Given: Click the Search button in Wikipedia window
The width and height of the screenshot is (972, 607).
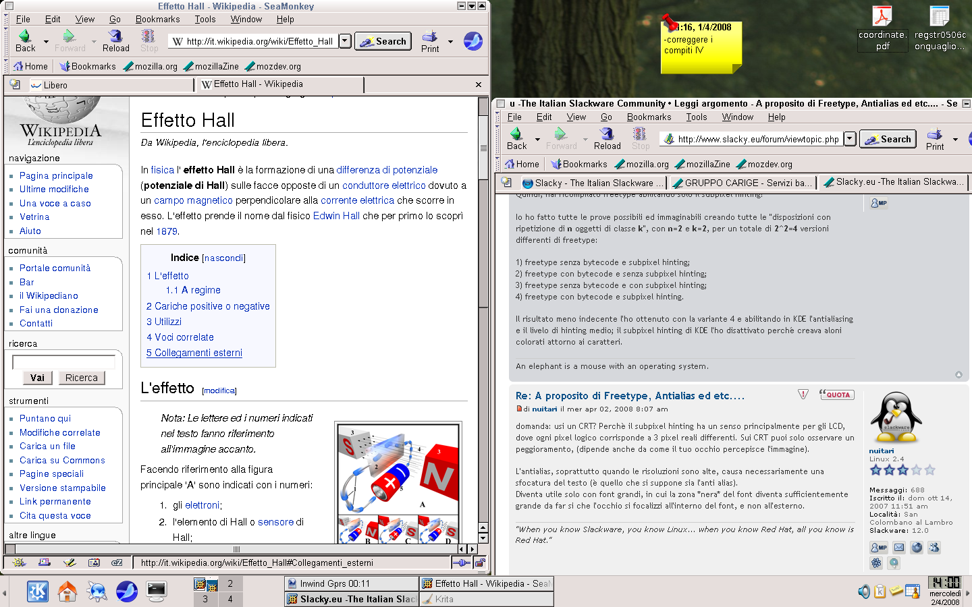Looking at the screenshot, I should [x=383, y=41].
